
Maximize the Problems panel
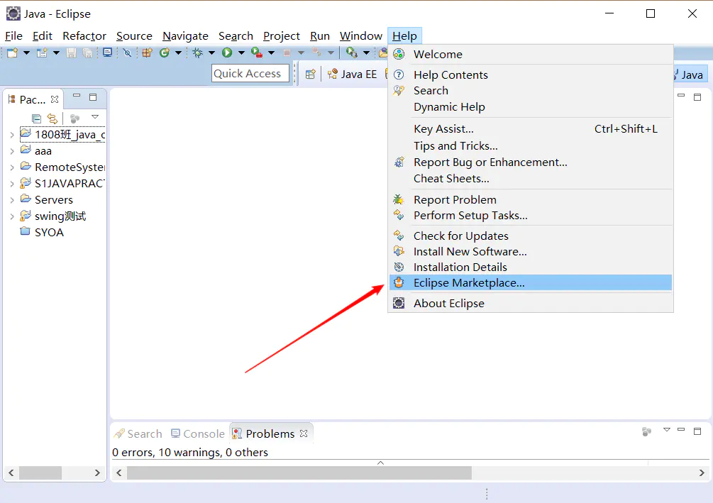697,431
